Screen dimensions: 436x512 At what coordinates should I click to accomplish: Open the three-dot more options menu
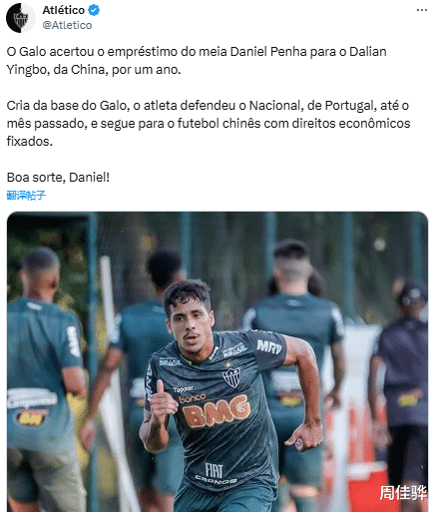pyautogui.click(x=422, y=10)
